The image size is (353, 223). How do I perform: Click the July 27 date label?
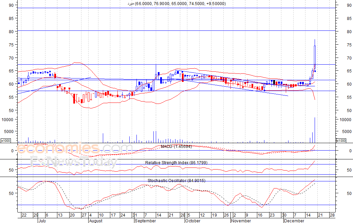coord(84,215)
